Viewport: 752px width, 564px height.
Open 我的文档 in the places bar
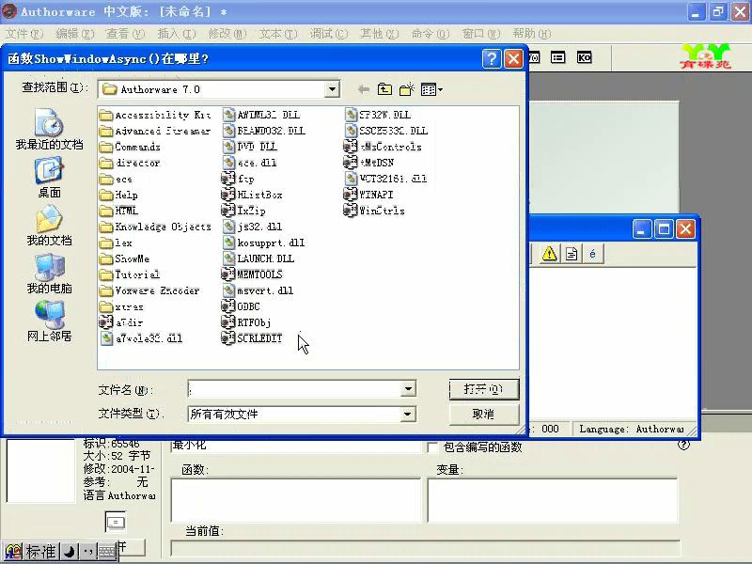[50, 226]
